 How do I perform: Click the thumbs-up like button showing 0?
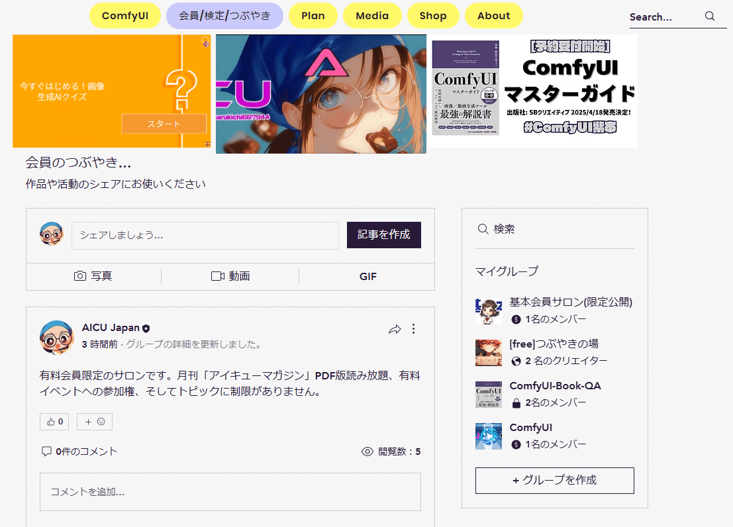(x=54, y=422)
